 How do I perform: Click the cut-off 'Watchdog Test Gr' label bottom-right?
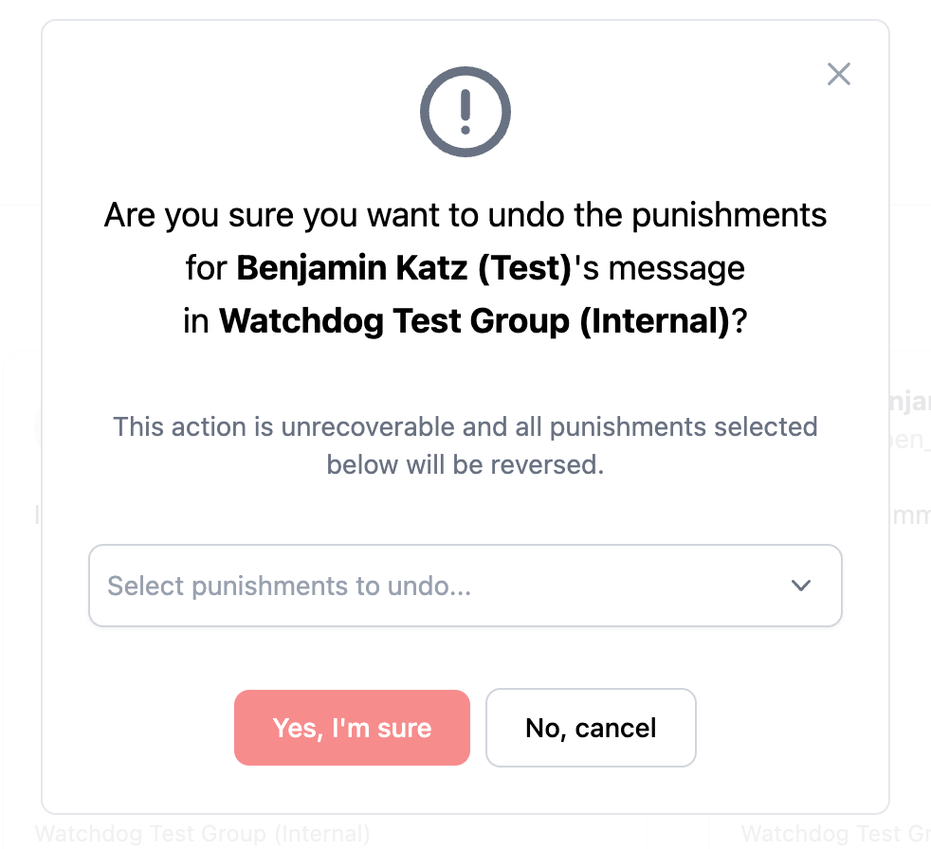pos(834,834)
